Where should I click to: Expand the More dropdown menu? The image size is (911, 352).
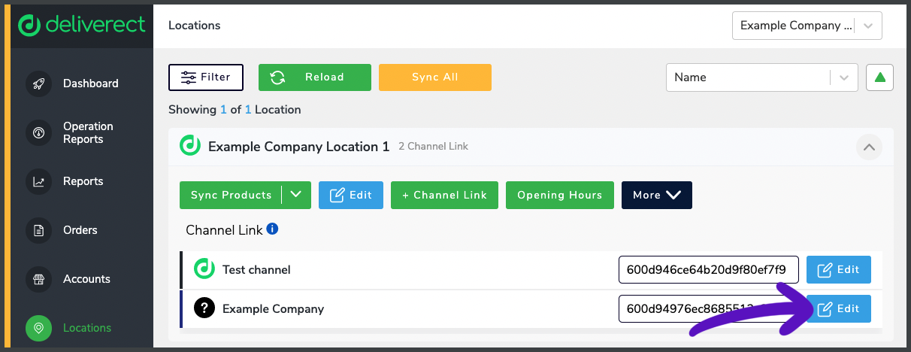pyautogui.click(x=657, y=195)
